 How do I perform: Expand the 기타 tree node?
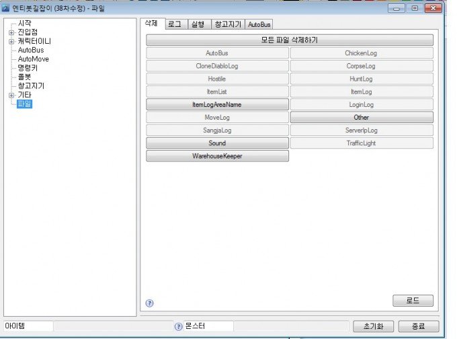point(11,95)
